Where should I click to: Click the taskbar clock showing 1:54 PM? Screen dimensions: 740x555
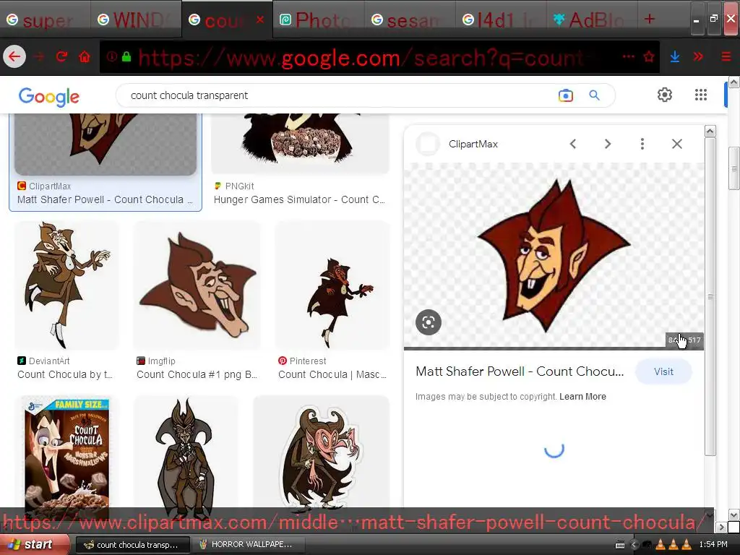tap(713, 545)
